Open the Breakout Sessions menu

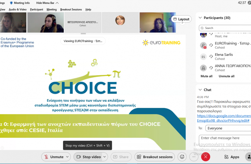(71, 9)
